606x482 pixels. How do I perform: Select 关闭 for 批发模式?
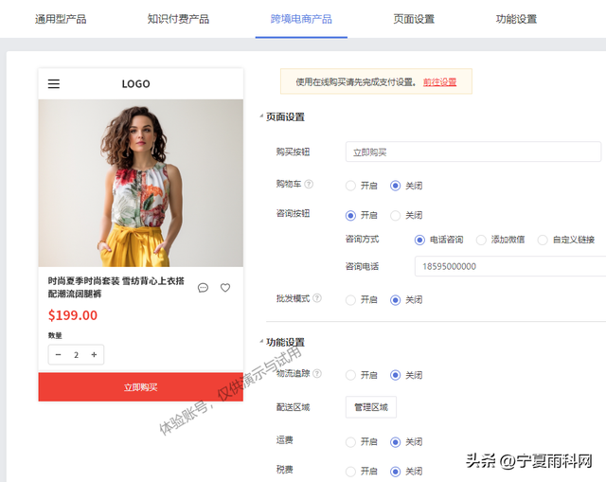pos(395,300)
